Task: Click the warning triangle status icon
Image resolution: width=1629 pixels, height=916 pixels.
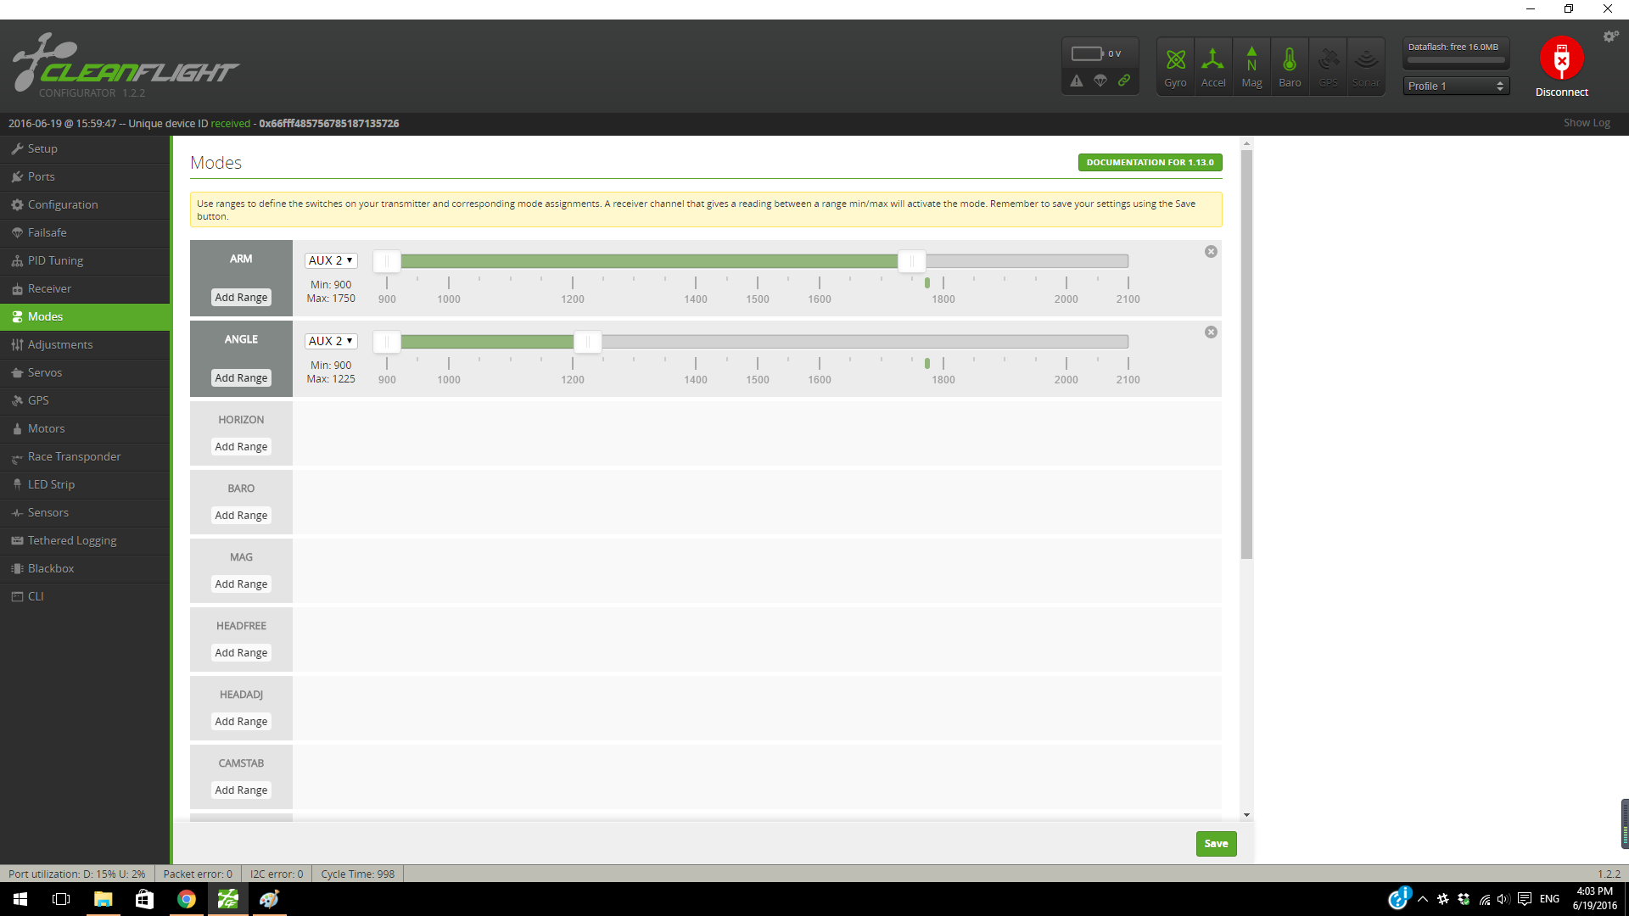Action: click(1076, 81)
